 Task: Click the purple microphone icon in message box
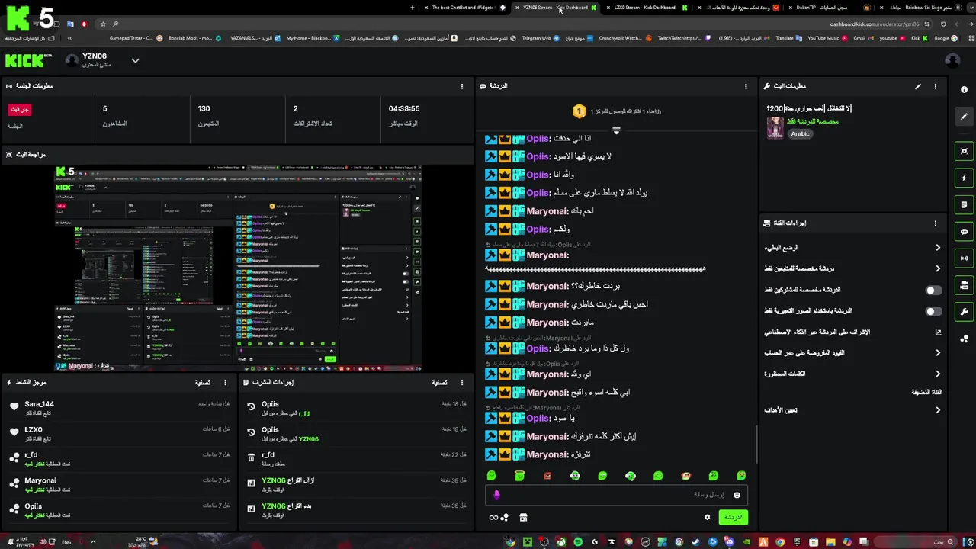pos(496,495)
